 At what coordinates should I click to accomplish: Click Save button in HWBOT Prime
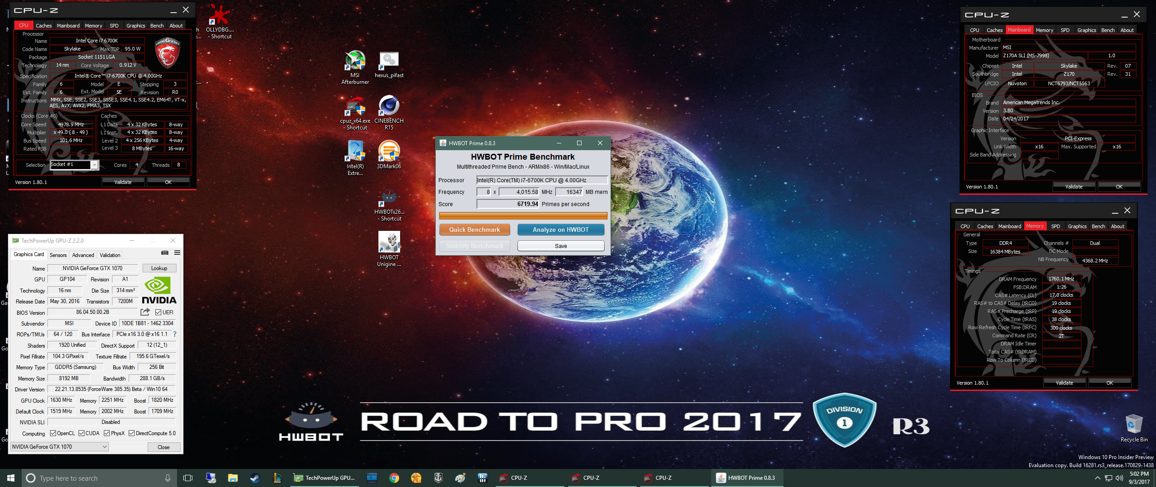tap(560, 246)
